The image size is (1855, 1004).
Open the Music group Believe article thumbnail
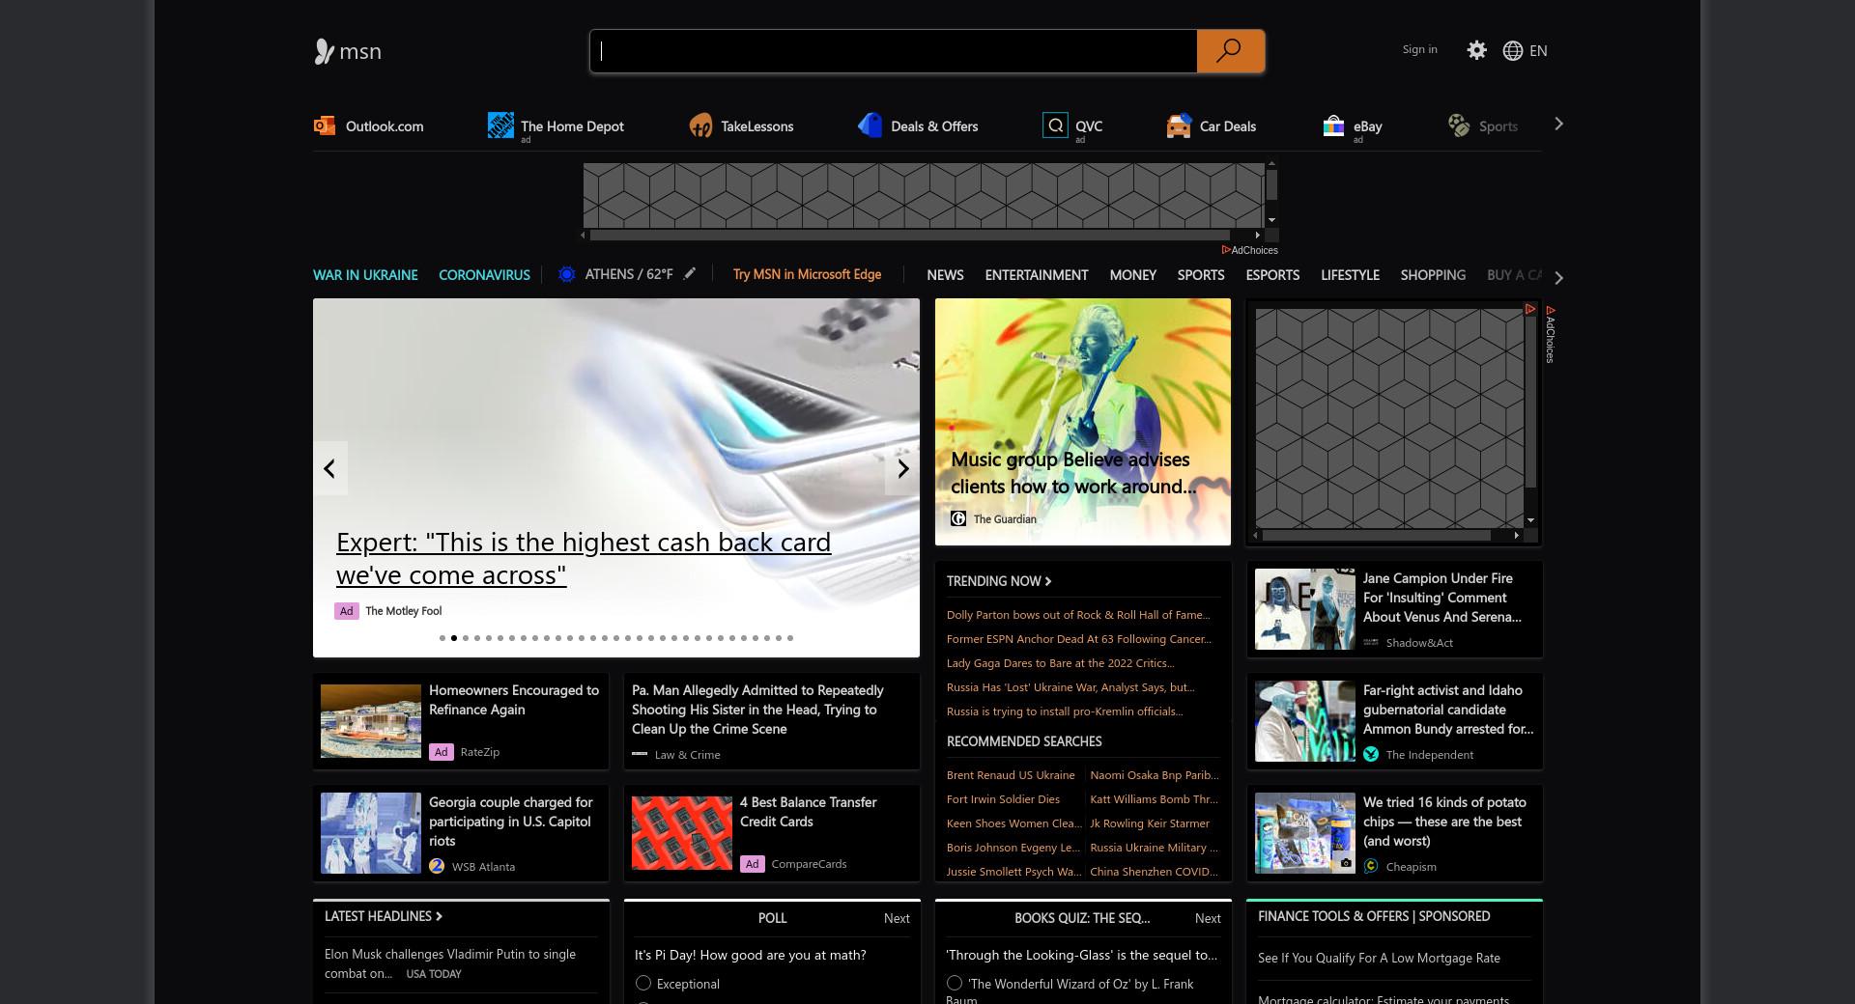tap(1083, 422)
